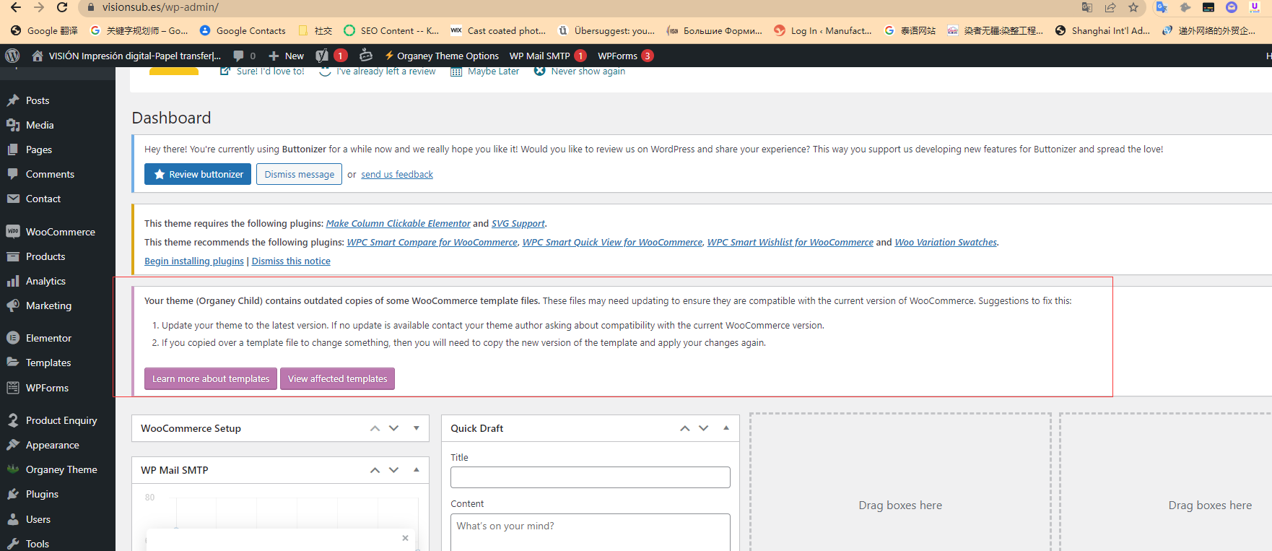Collapse the WP Mail SMTP panel

click(417, 470)
